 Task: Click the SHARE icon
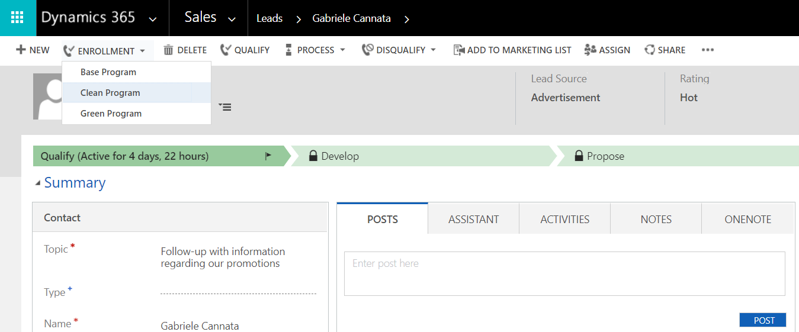pos(650,50)
